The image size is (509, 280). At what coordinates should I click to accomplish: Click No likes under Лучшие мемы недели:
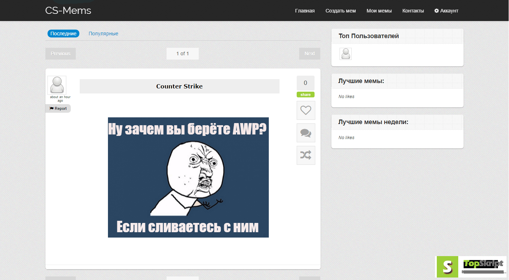point(346,138)
